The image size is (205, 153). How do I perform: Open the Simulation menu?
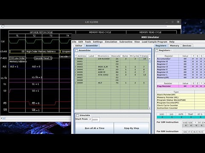pyautogui.click(x=111, y=42)
